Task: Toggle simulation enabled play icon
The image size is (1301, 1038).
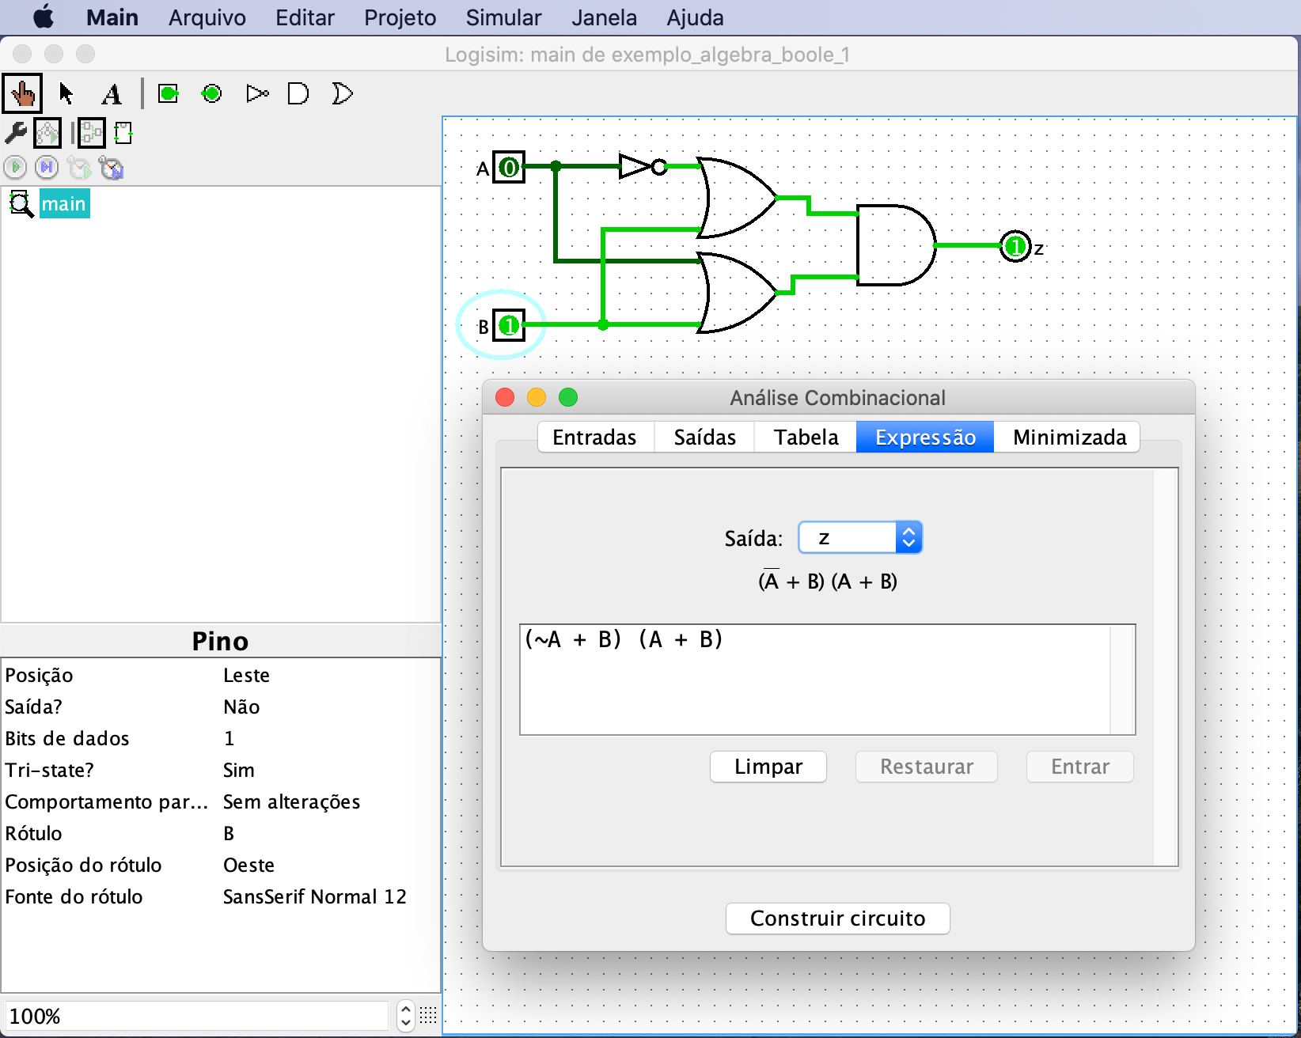Action: (x=15, y=167)
